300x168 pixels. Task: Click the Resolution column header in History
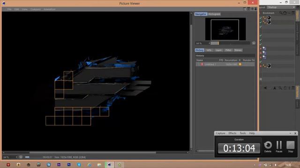[231, 60]
